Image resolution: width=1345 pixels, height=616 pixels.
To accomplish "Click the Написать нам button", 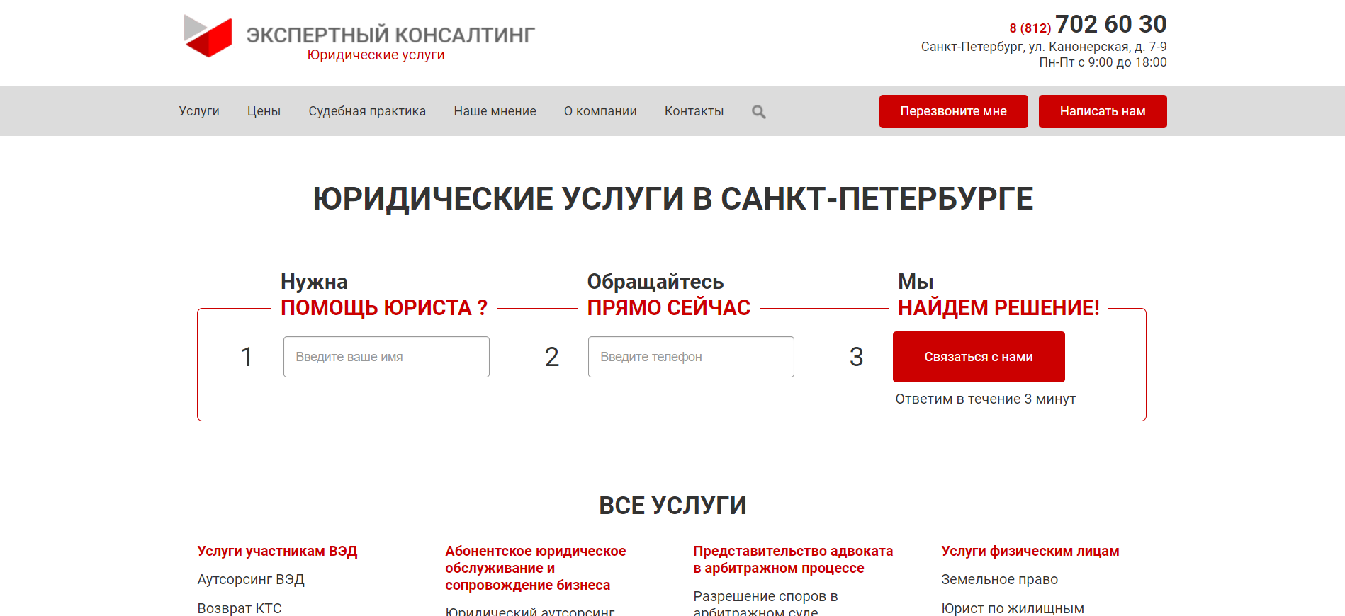I will [x=1103, y=111].
